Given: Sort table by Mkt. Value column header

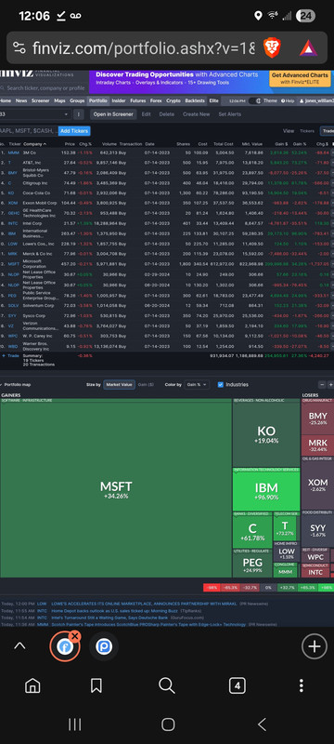Looking at the screenshot, I should 252,144.
